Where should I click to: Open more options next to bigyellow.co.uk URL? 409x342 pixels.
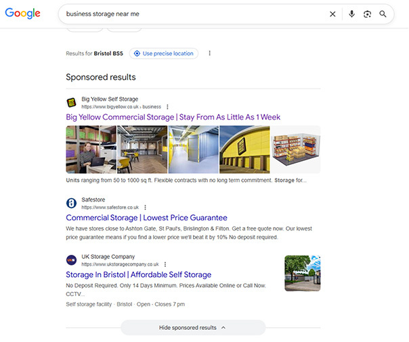[167, 107]
